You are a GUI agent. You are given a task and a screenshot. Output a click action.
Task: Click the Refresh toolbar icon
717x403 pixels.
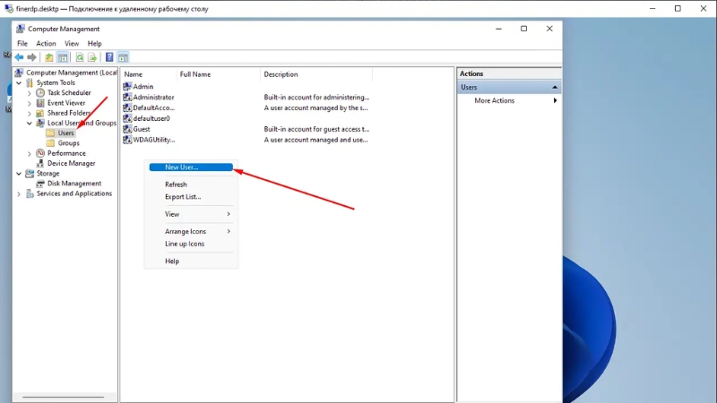pyautogui.click(x=80, y=57)
